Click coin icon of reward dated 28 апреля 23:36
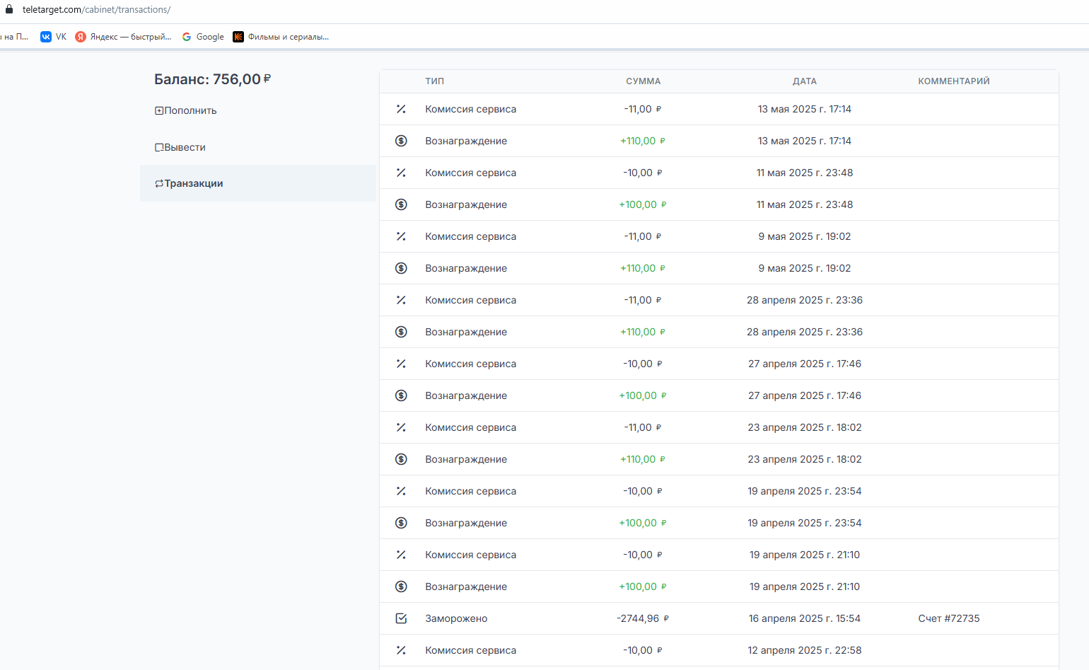Screen dimensions: 1089x670 [x=401, y=332]
